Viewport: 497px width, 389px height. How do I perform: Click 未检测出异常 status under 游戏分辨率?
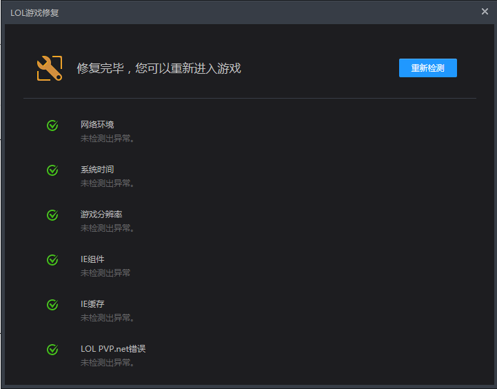click(107, 228)
